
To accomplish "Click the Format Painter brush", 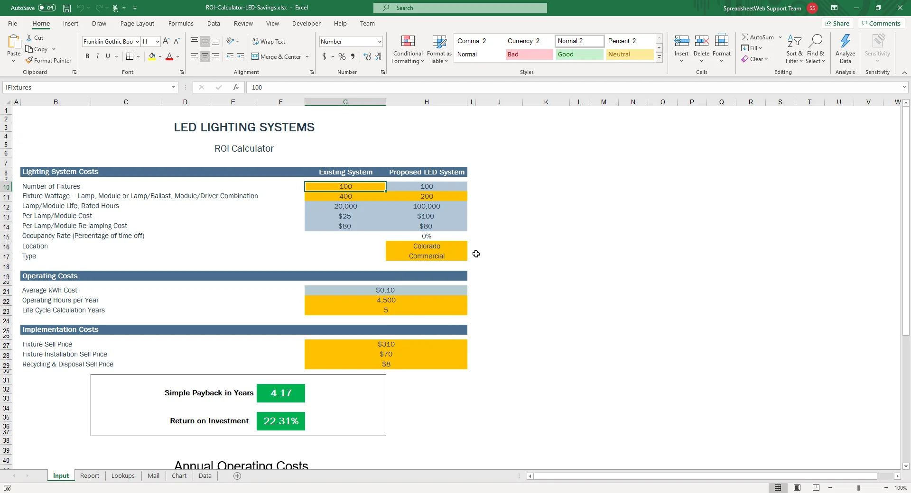I will click(29, 61).
